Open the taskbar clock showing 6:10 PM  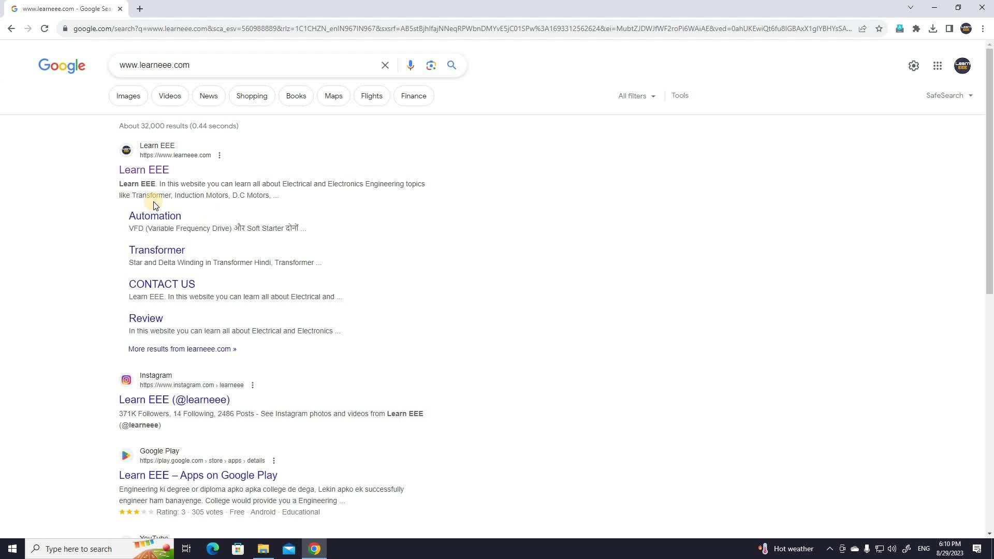[950, 549]
